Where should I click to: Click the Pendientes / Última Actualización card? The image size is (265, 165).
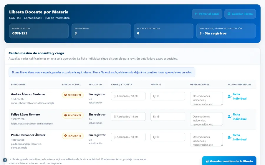point(226,31)
